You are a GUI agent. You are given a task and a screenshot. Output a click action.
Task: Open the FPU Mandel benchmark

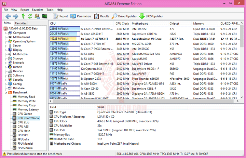click(x=25, y=144)
